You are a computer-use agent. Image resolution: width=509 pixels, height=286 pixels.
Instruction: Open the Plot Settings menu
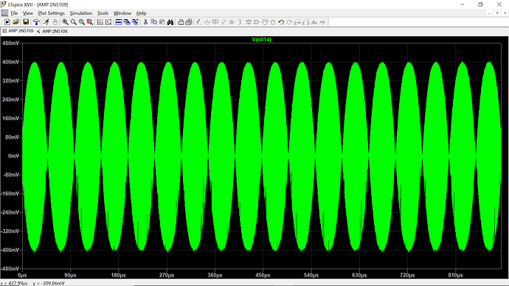[52, 13]
